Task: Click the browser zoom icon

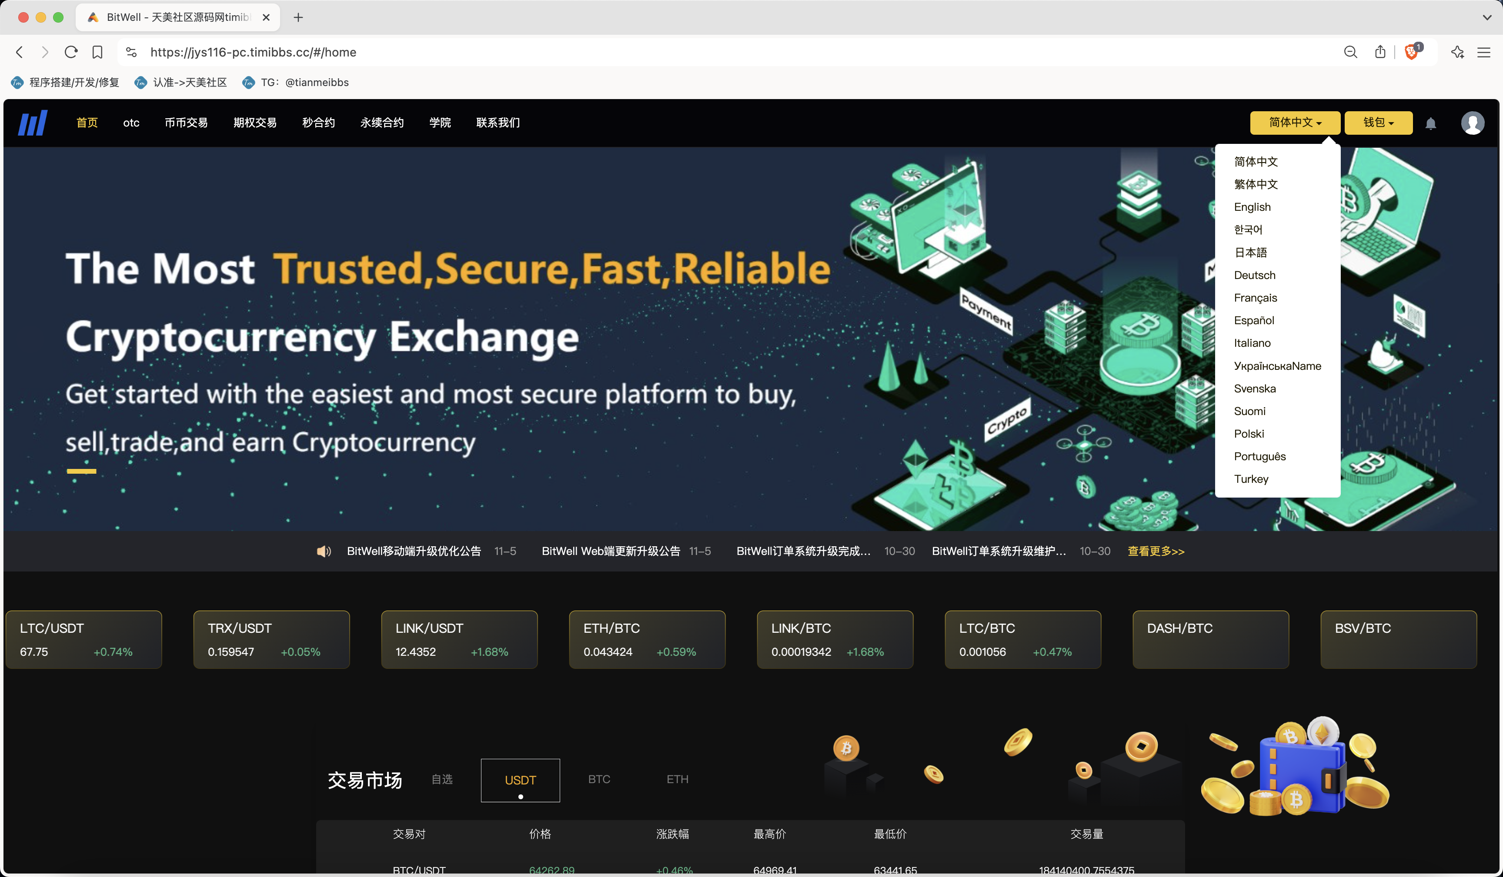Action: coord(1350,51)
